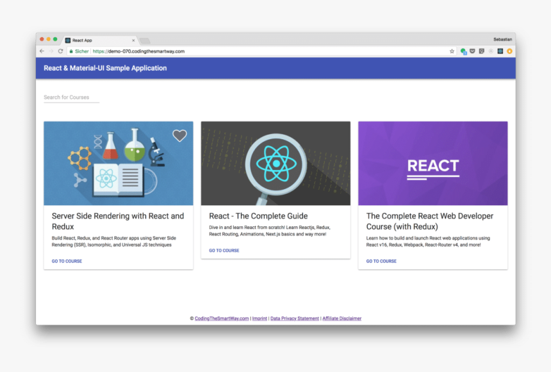Viewport: 551px width, 372px height.
Task: Open the React Developer Tools extension icon
Action: point(500,51)
